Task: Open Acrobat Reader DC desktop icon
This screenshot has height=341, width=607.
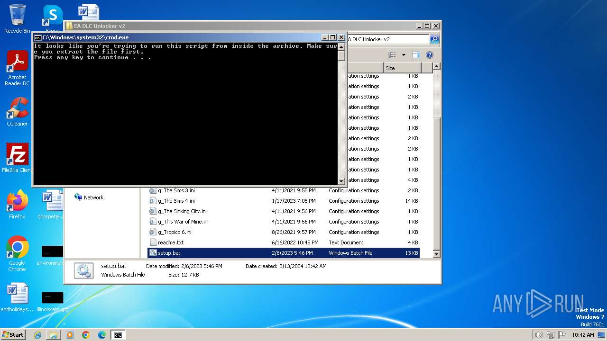Action: 17,68
